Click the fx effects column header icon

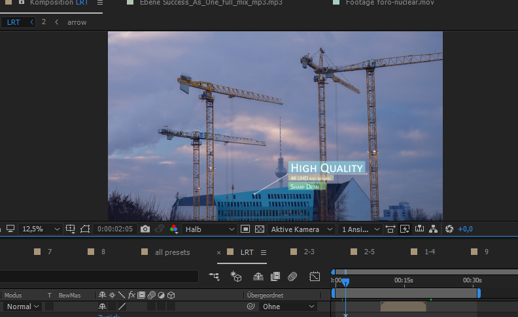[131, 295]
